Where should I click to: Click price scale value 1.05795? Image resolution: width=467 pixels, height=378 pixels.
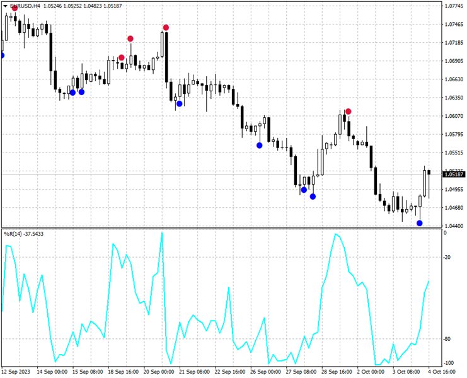point(454,135)
